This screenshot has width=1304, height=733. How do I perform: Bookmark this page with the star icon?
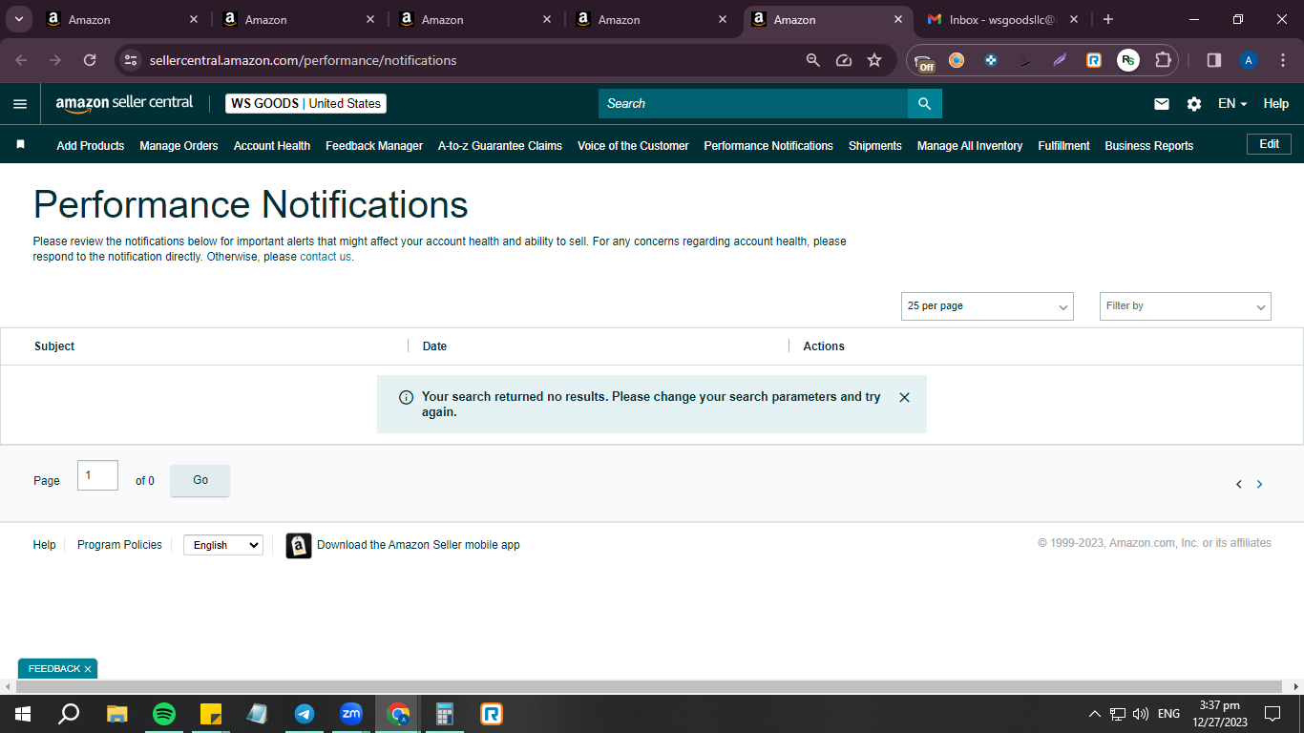[x=874, y=60]
